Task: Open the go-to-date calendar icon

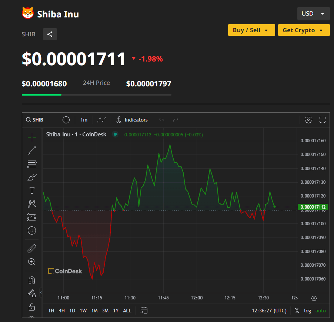Action: click(x=144, y=311)
